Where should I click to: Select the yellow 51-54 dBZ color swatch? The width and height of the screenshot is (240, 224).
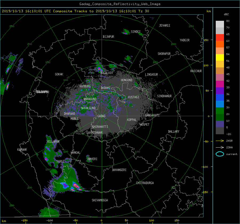click(220, 57)
